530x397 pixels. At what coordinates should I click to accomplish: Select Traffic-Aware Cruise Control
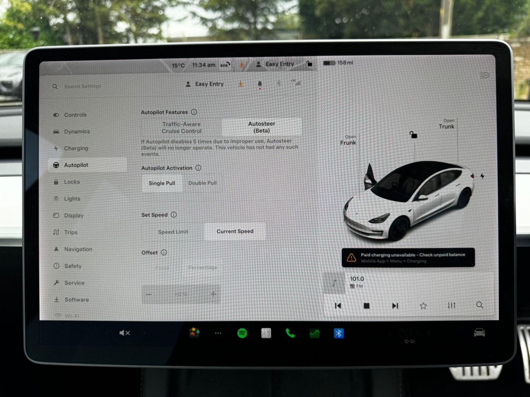point(182,127)
